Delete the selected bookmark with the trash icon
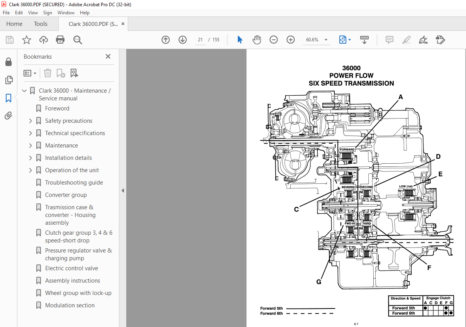This screenshot has width=466, height=327. coord(47,73)
